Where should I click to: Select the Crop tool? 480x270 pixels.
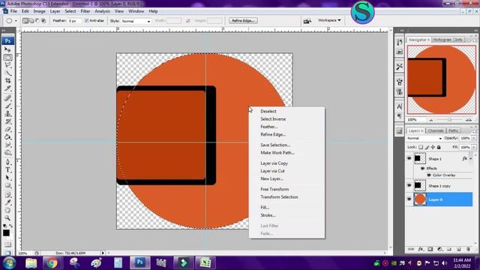7,80
